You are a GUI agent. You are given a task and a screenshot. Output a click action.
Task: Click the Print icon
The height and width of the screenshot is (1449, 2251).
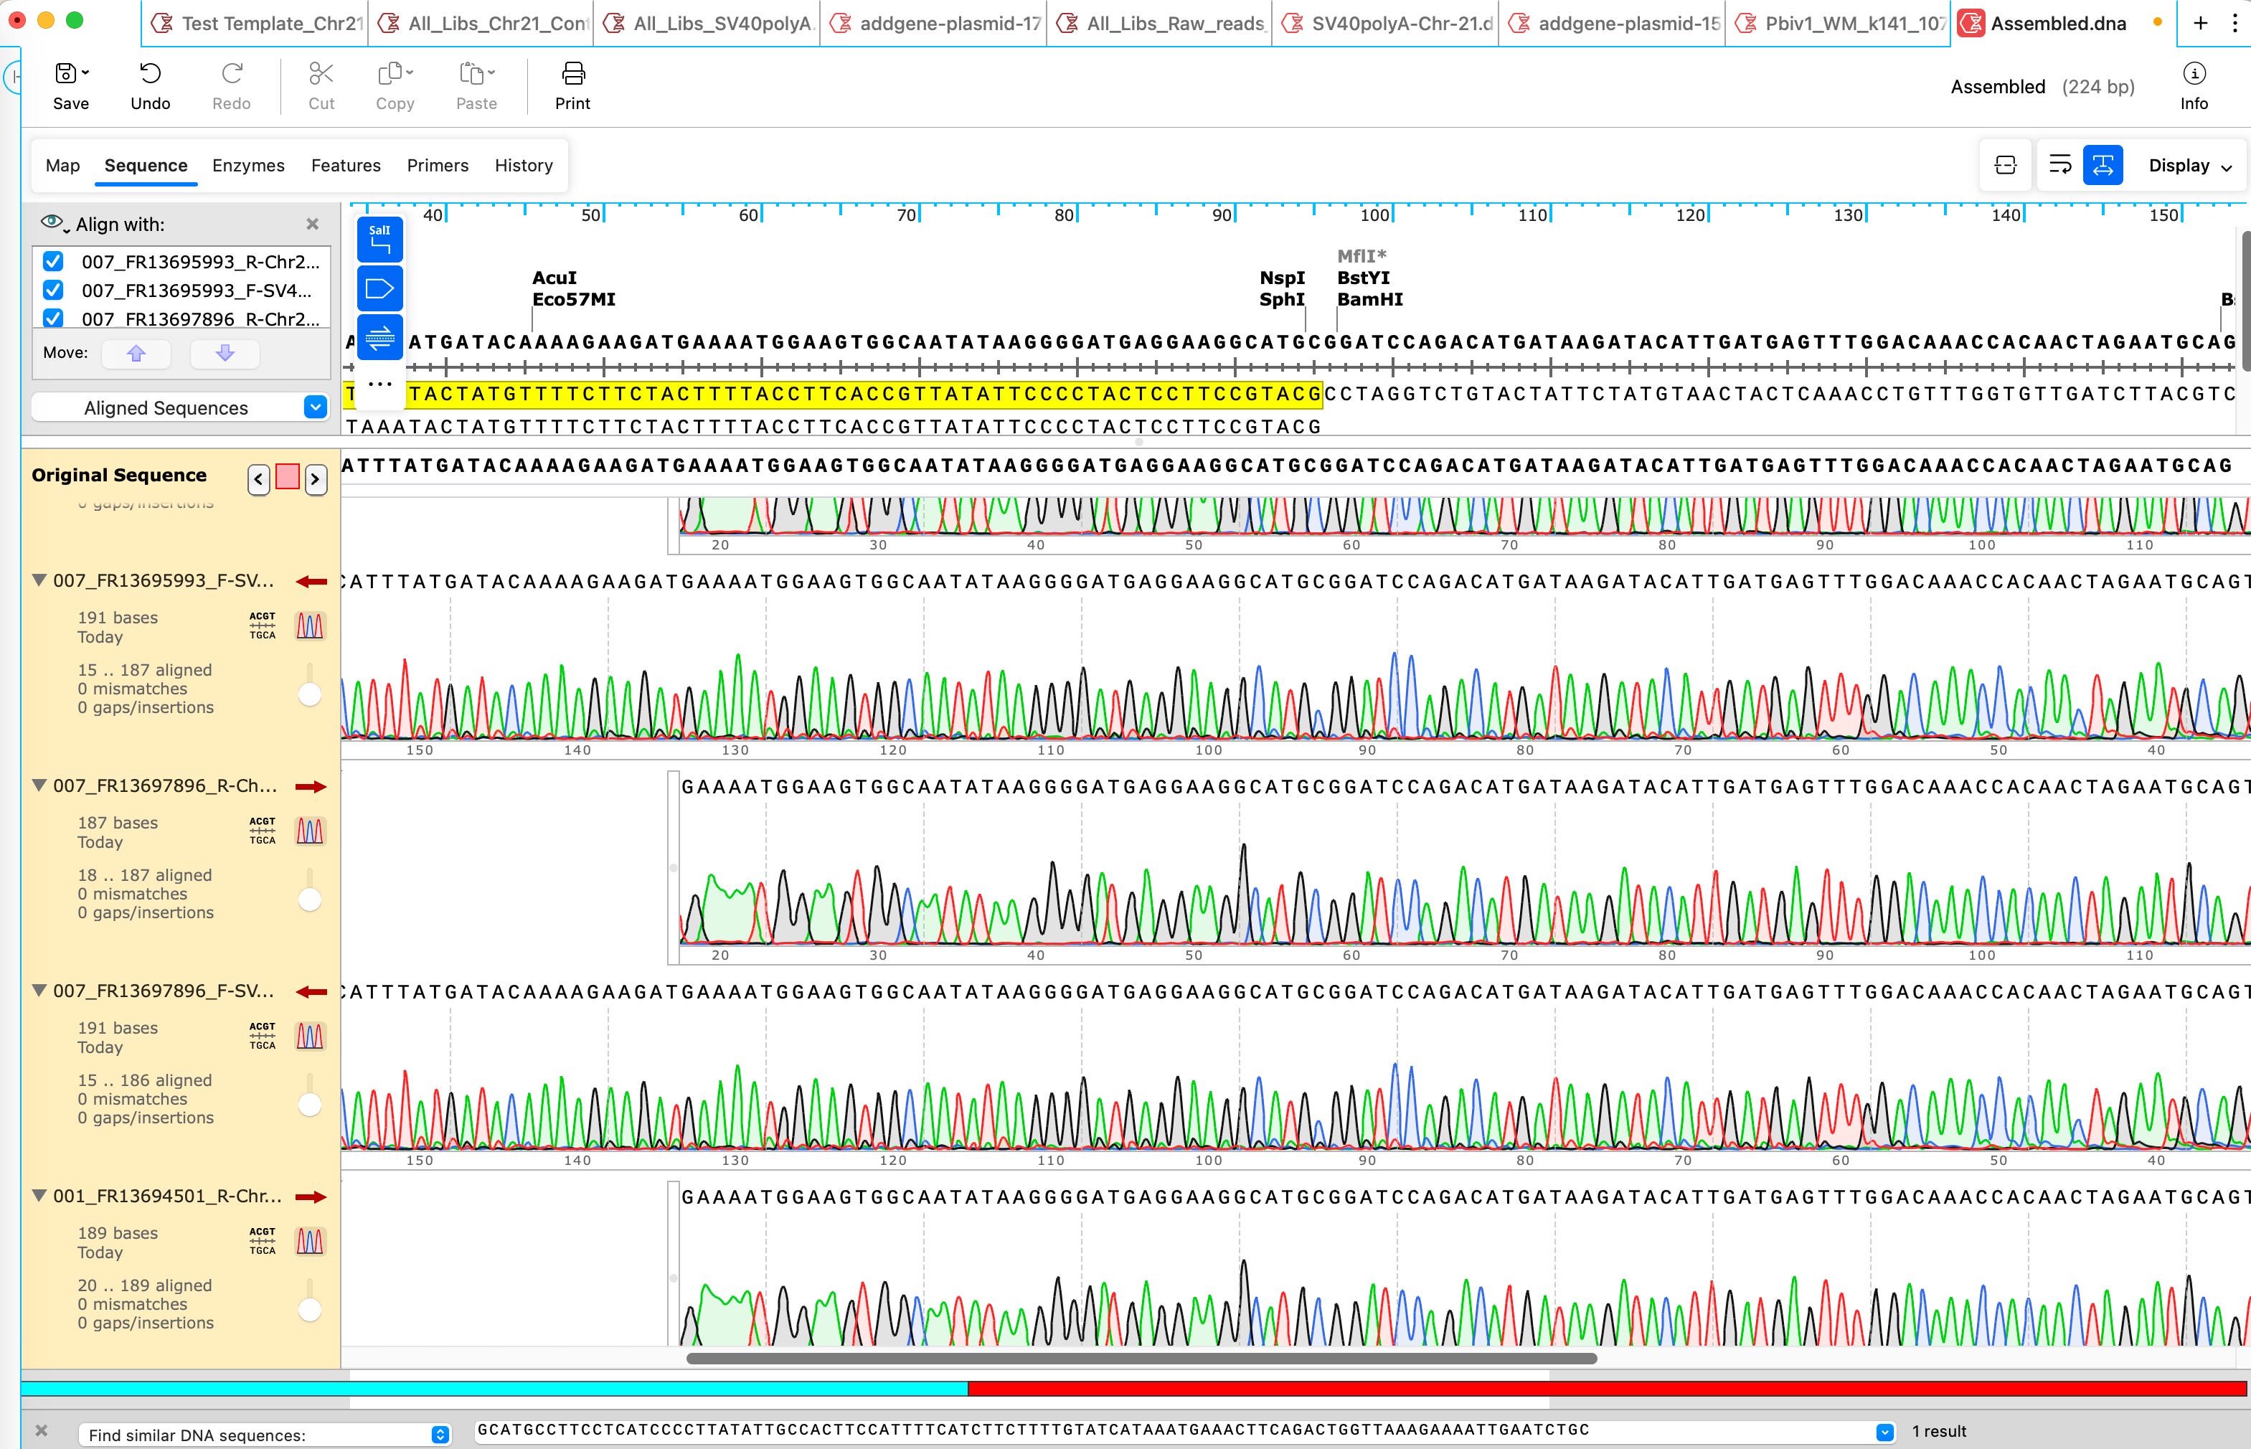tap(573, 73)
